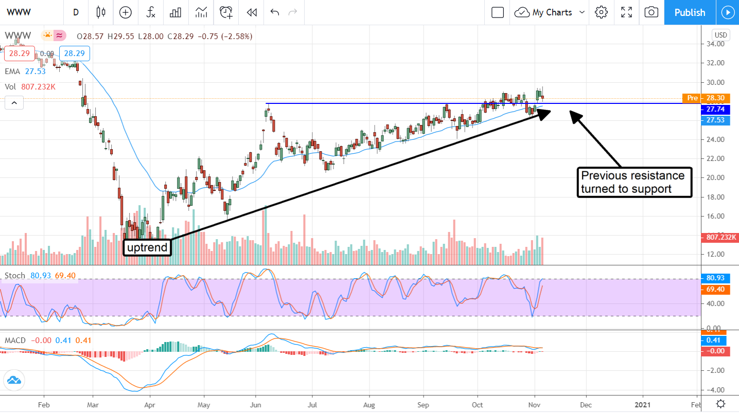
Task: Click the Publish button
Action: 690,12
